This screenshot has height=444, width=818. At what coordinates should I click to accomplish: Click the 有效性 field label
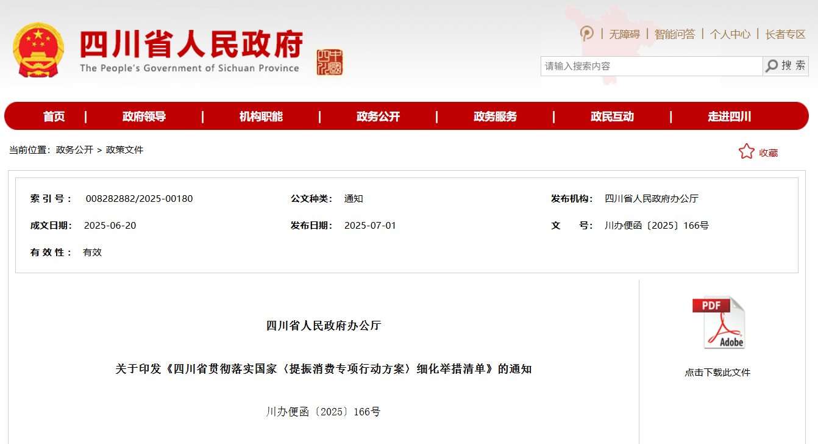pyautogui.click(x=51, y=252)
